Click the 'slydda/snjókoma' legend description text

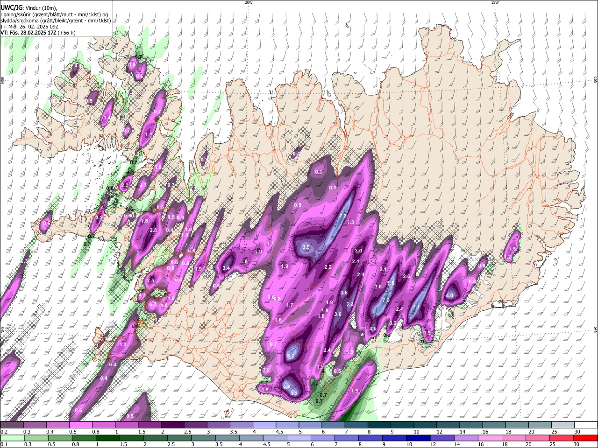coord(20,21)
